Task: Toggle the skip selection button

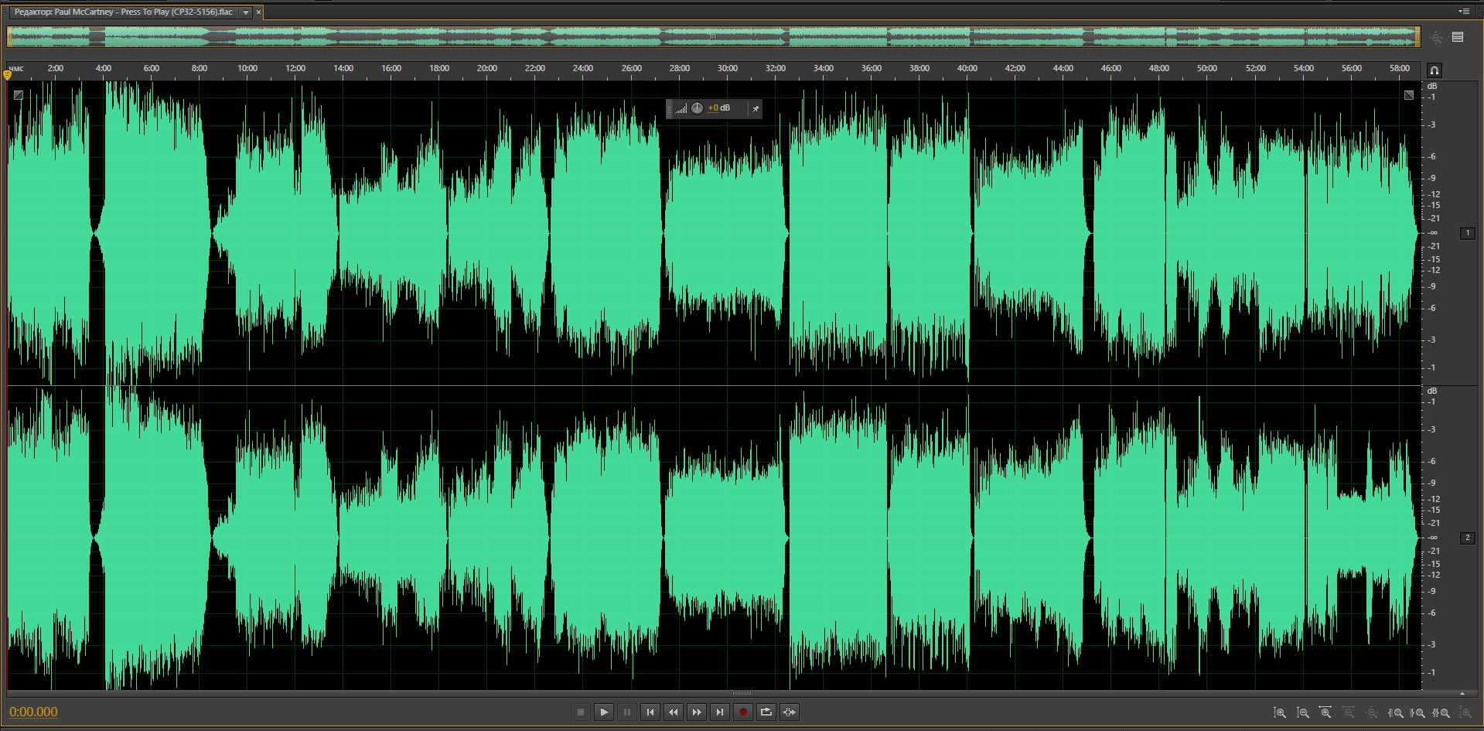Action: tap(790, 712)
